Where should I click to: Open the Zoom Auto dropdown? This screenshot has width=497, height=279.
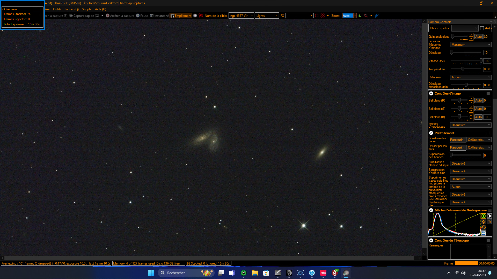tap(349, 16)
